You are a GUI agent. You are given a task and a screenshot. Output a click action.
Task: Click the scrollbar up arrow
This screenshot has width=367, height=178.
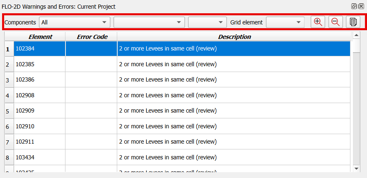[356, 36]
